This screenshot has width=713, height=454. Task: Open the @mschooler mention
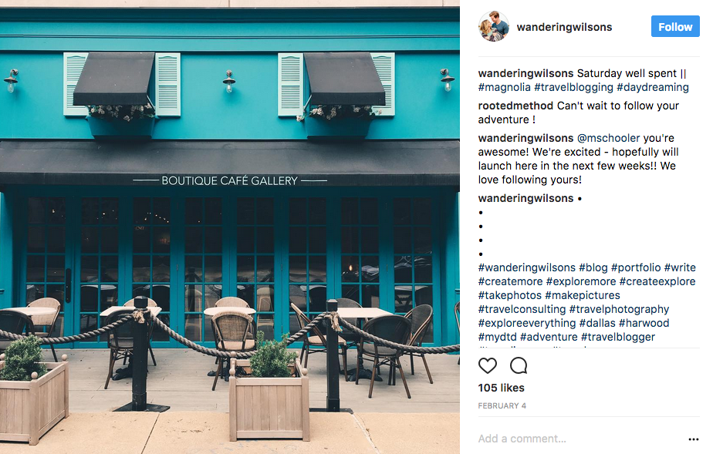pos(608,138)
